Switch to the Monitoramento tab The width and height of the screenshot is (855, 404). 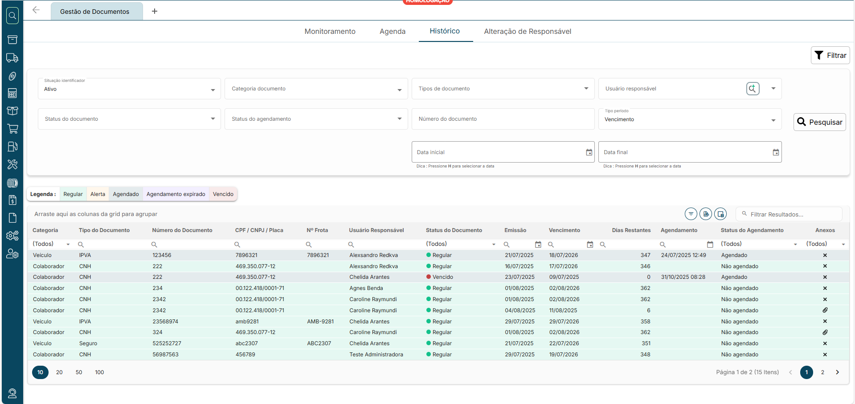click(x=330, y=31)
